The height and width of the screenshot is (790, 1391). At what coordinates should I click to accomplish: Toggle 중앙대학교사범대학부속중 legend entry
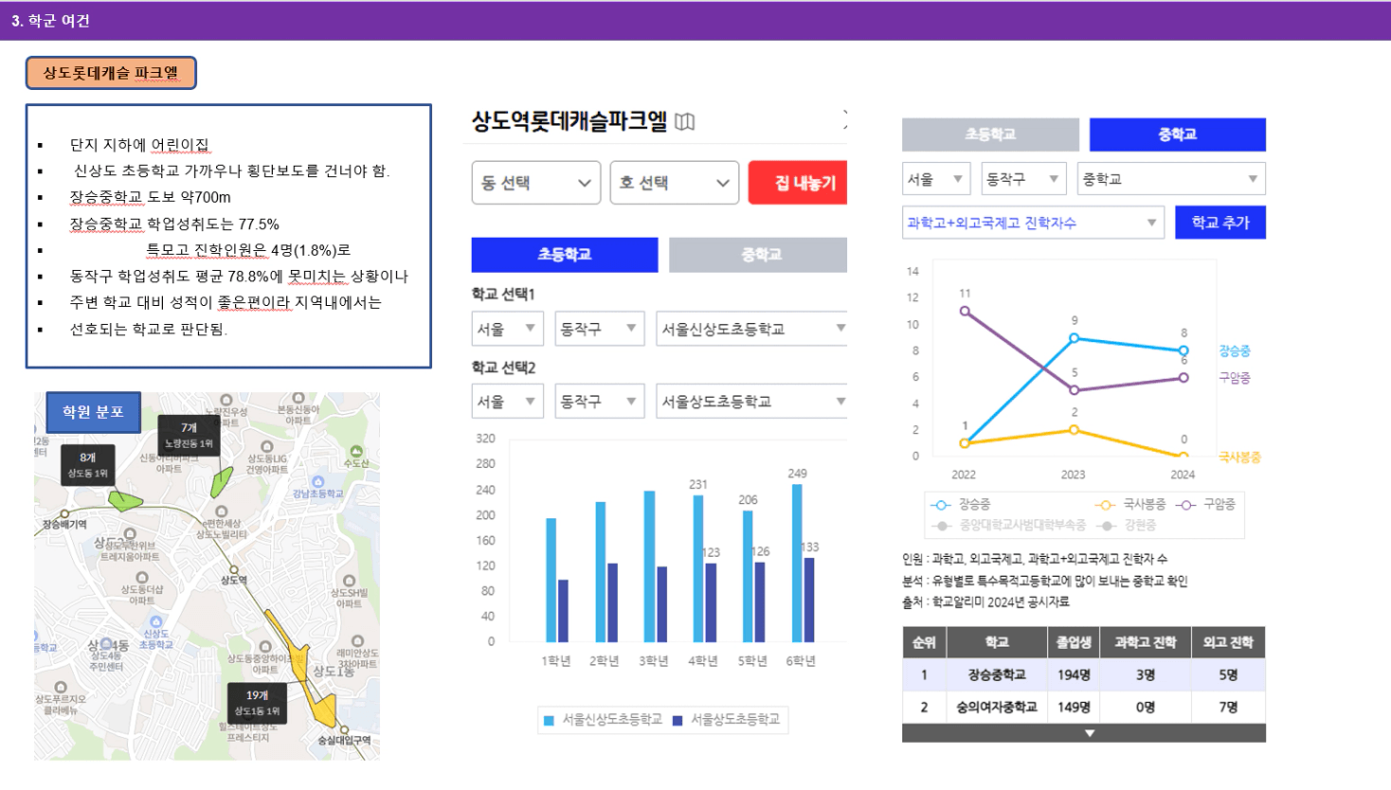[x=1008, y=525]
